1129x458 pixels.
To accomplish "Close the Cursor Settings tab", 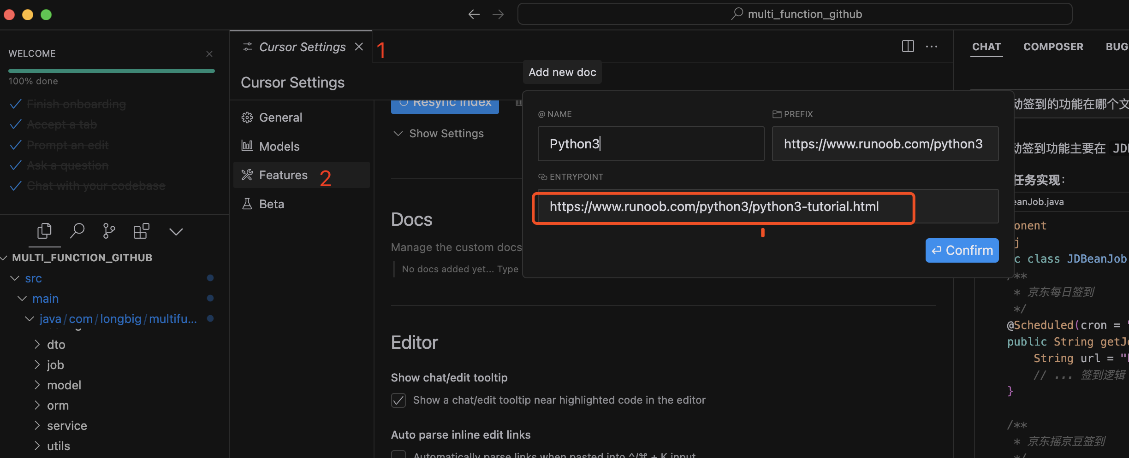I will pos(359,47).
